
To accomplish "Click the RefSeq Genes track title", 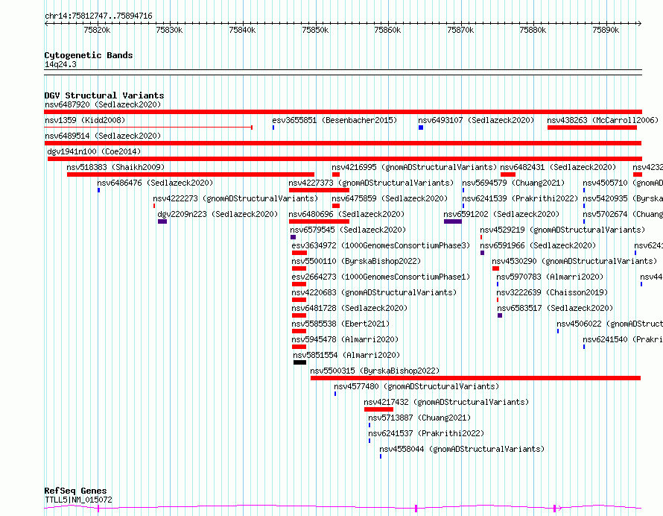I will [75, 491].
